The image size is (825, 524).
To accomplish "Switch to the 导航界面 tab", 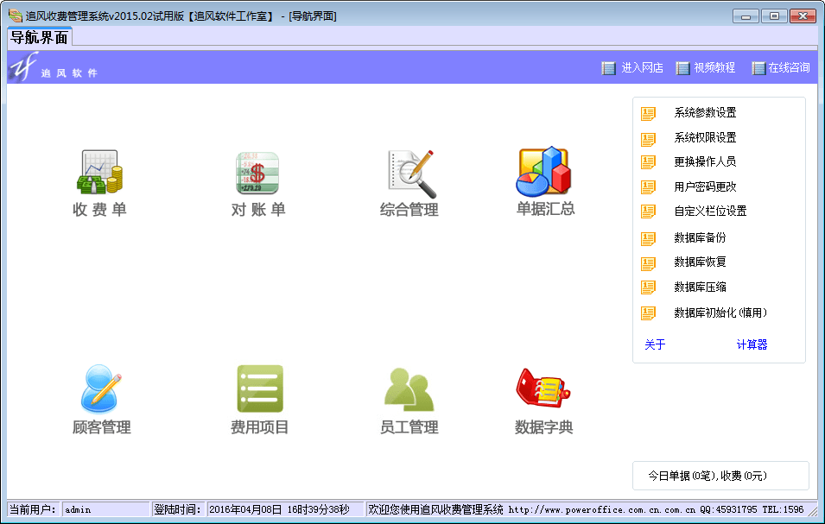I will pyautogui.click(x=40, y=37).
